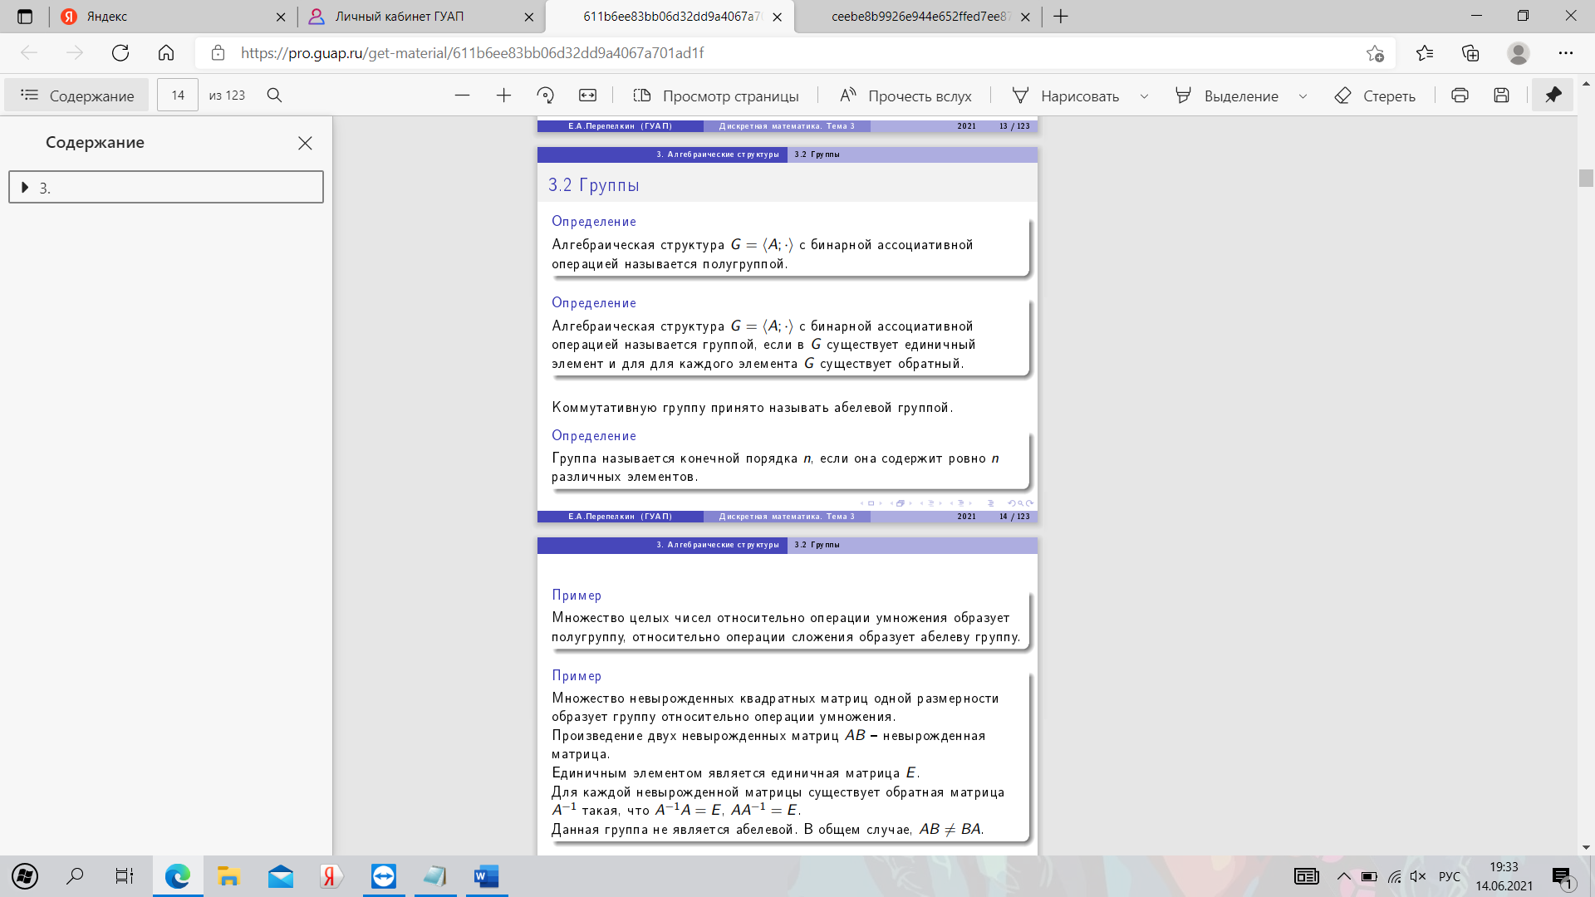Click the scroll up arrow on scrollbar

coord(1587,84)
